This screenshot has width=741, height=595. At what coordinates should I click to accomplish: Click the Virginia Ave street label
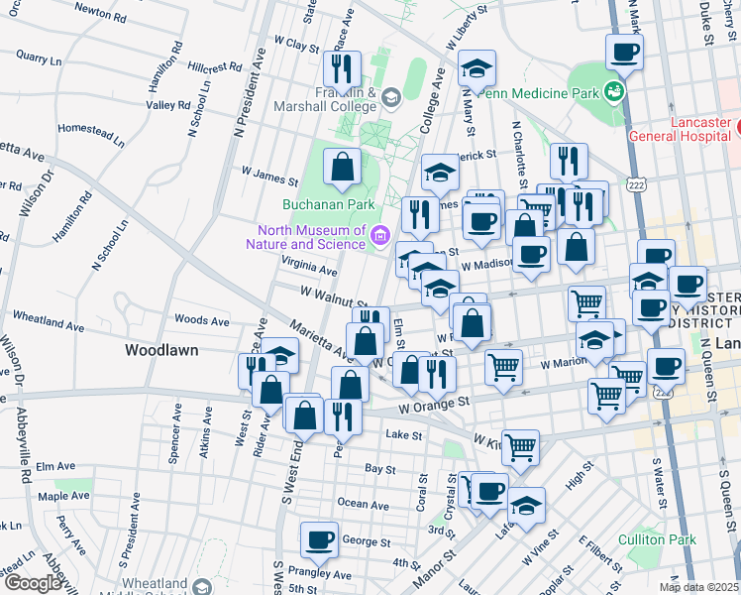click(x=309, y=266)
